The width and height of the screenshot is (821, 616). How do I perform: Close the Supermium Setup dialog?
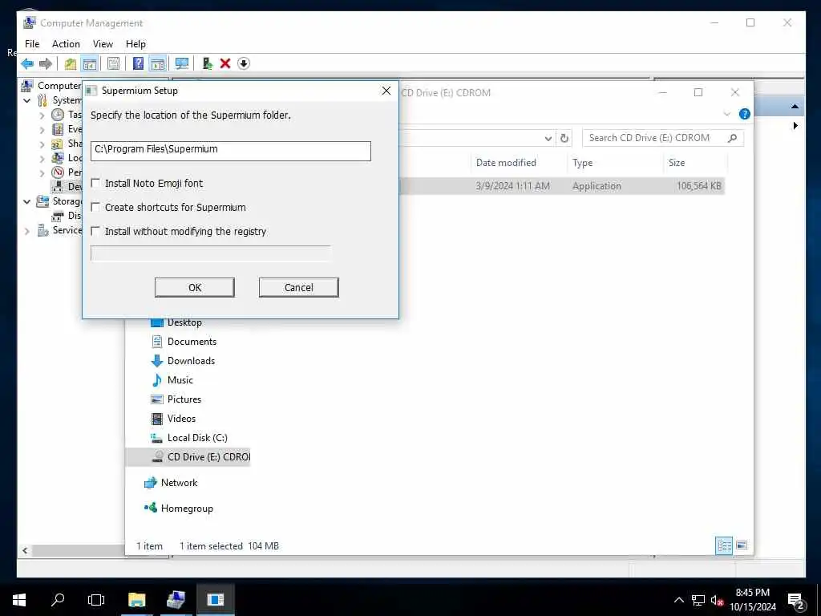[386, 91]
